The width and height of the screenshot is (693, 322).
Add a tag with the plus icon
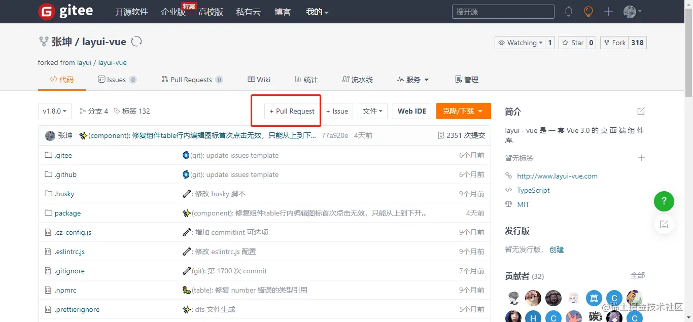[641, 158]
